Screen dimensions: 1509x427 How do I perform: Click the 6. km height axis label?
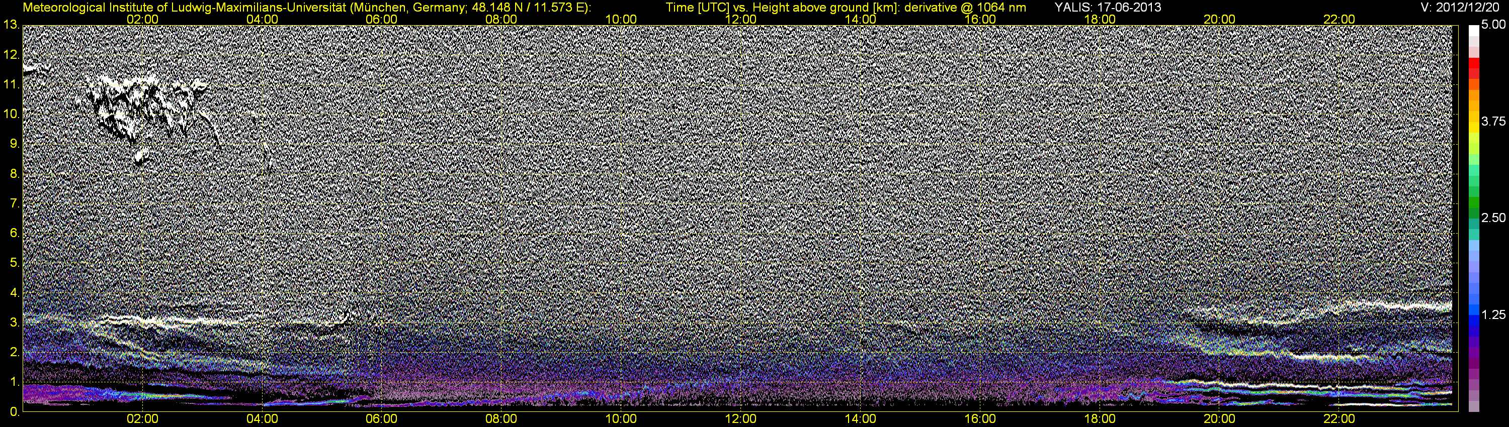coord(15,234)
